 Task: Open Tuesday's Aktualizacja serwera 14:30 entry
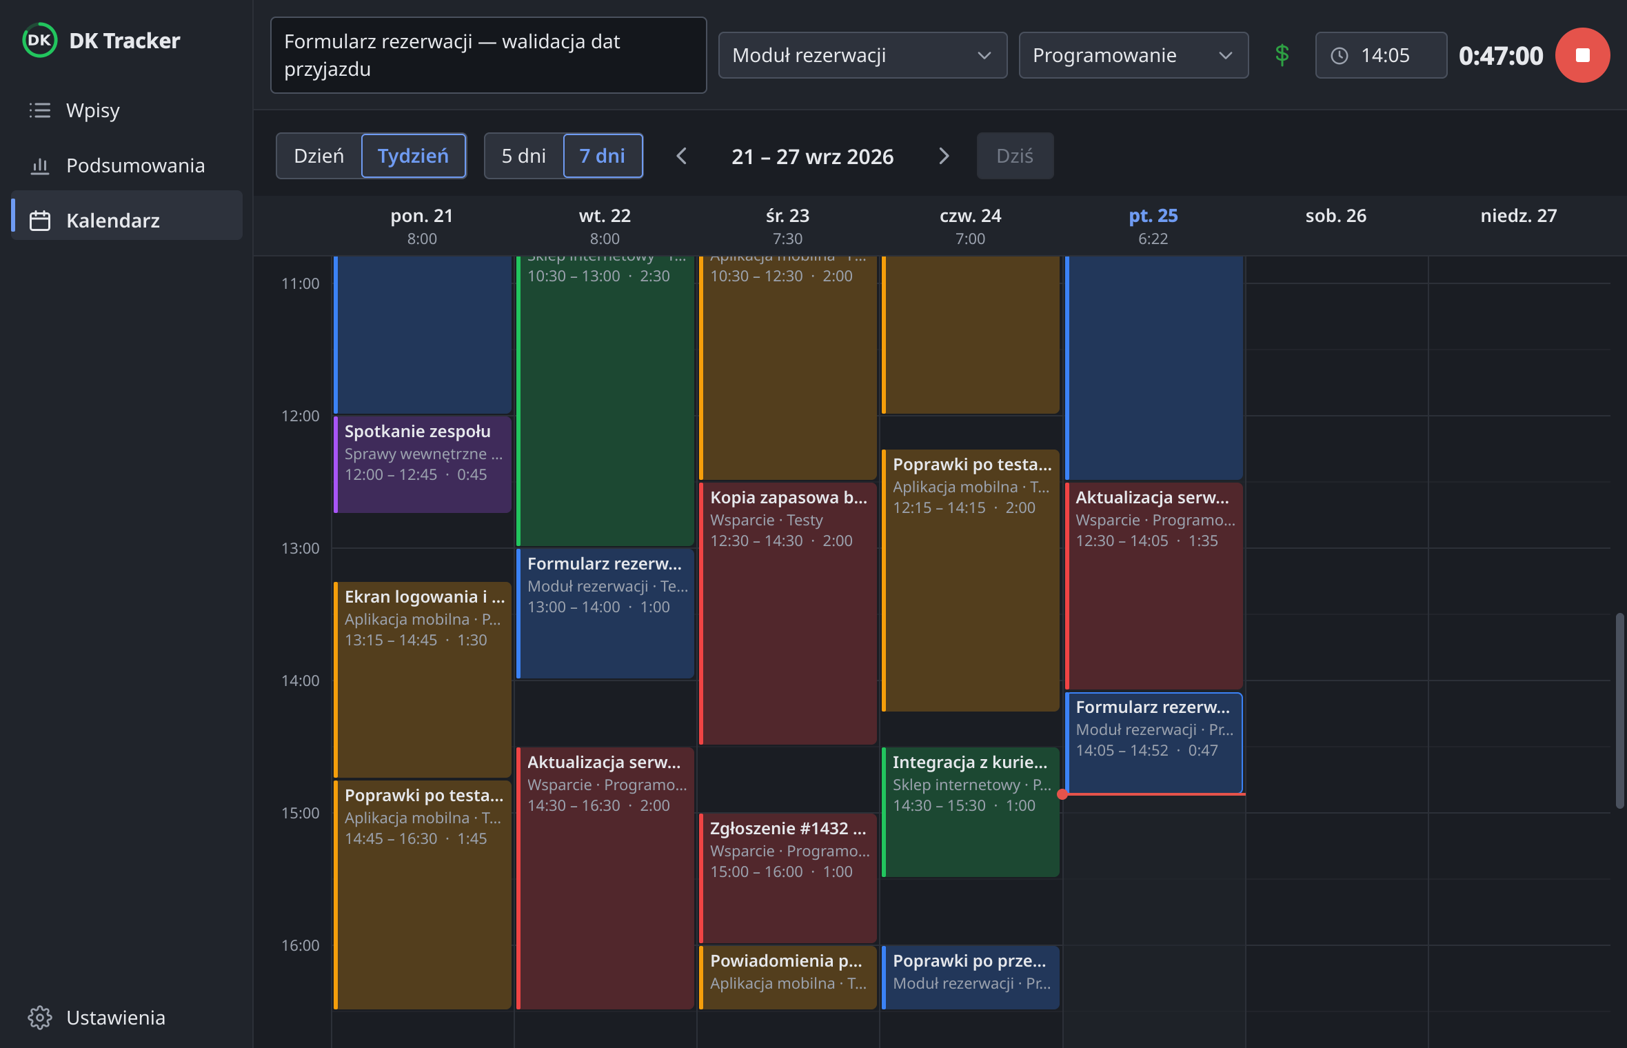(605, 878)
